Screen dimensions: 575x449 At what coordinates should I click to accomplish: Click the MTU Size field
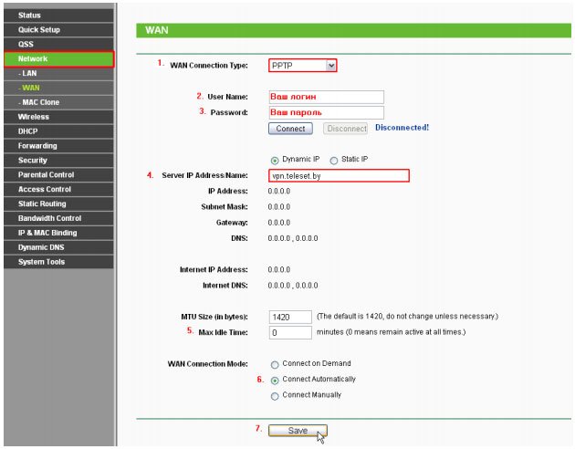290,317
